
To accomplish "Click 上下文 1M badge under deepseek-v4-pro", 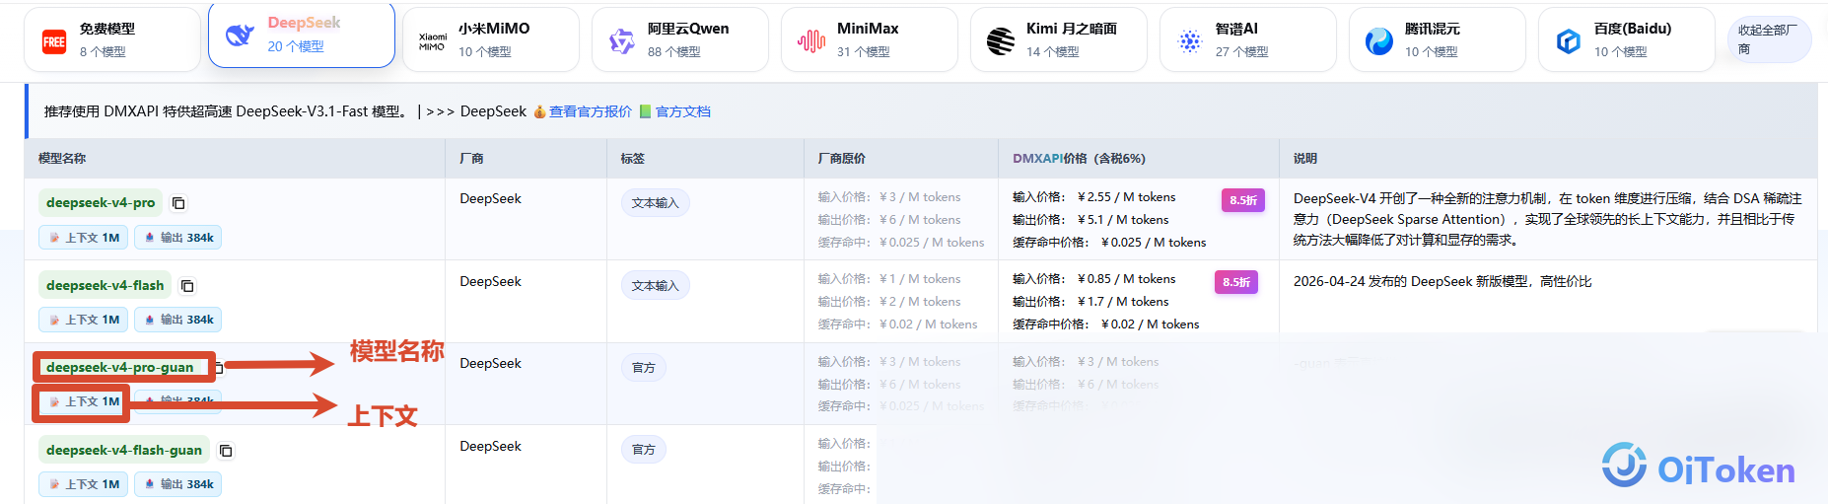I will pyautogui.click(x=83, y=238).
